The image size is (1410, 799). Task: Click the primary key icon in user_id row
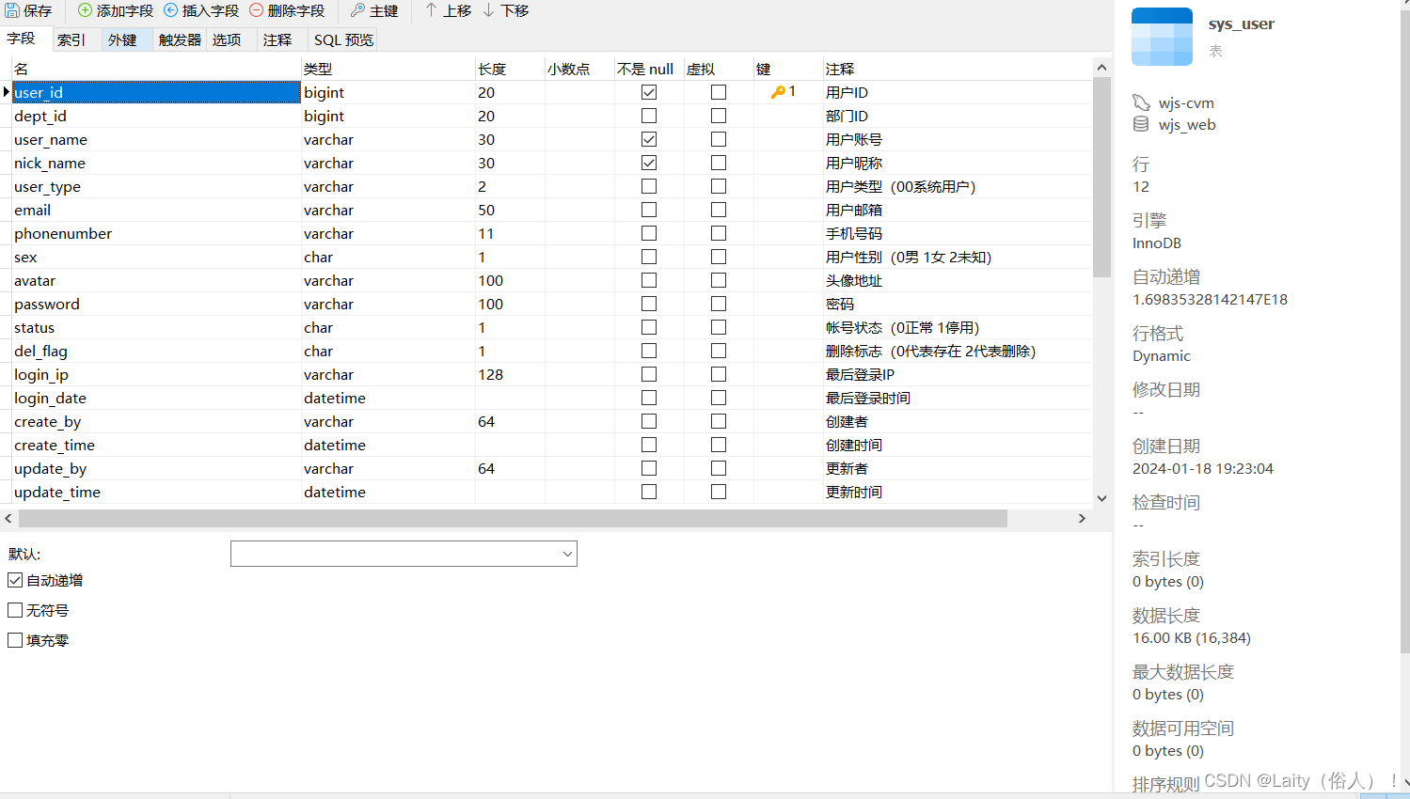[x=778, y=92]
